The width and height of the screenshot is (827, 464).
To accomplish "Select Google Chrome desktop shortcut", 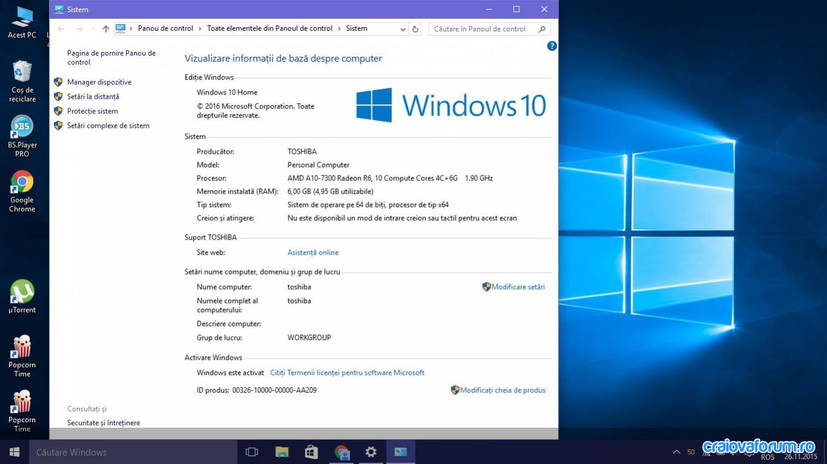I will tap(22, 191).
